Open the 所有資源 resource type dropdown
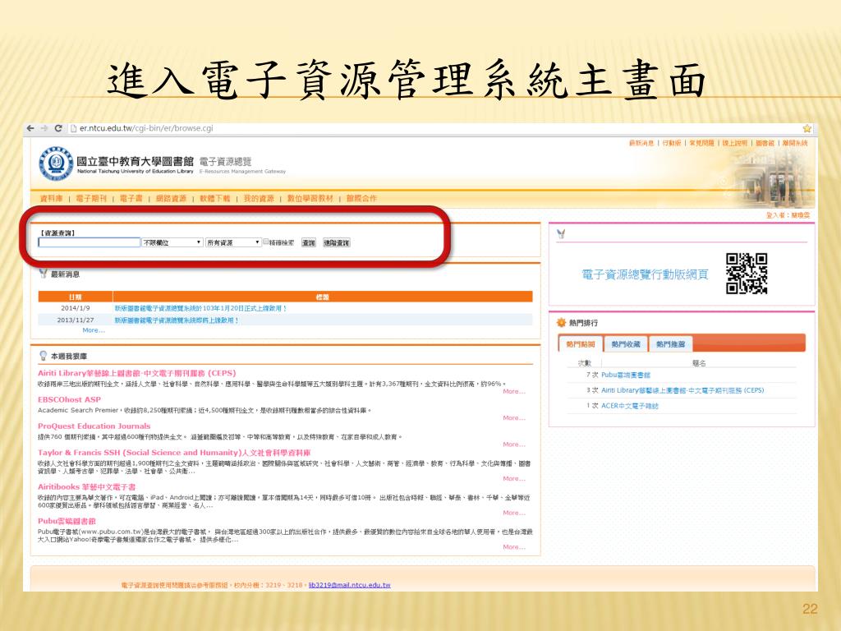Image resolution: width=841 pixels, height=631 pixels. [x=233, y=242]
